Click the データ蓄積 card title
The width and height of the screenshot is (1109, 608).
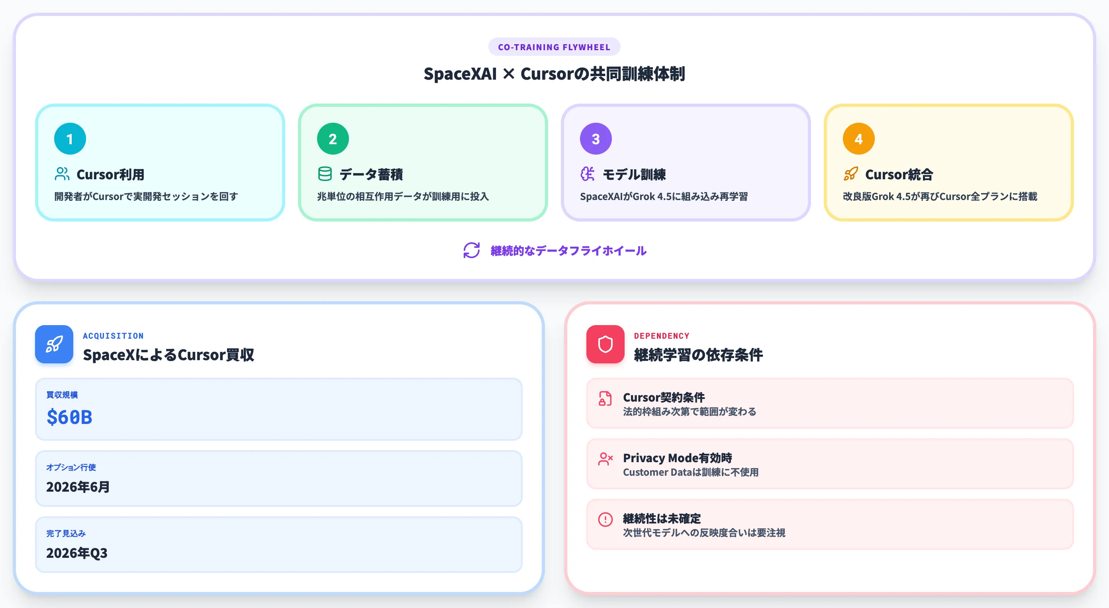point(372,175)
